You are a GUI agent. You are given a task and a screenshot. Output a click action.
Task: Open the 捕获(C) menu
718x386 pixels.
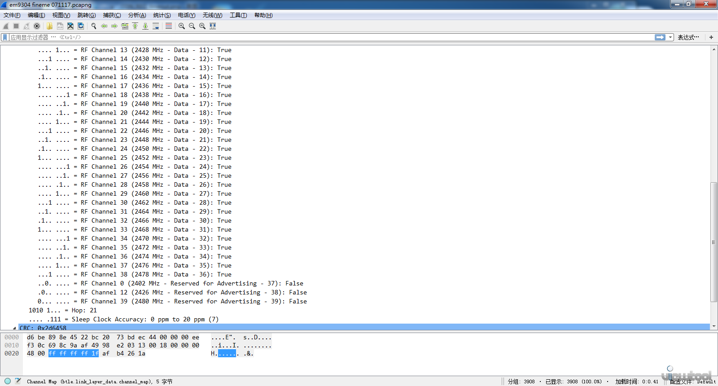[x=112, y=15]
